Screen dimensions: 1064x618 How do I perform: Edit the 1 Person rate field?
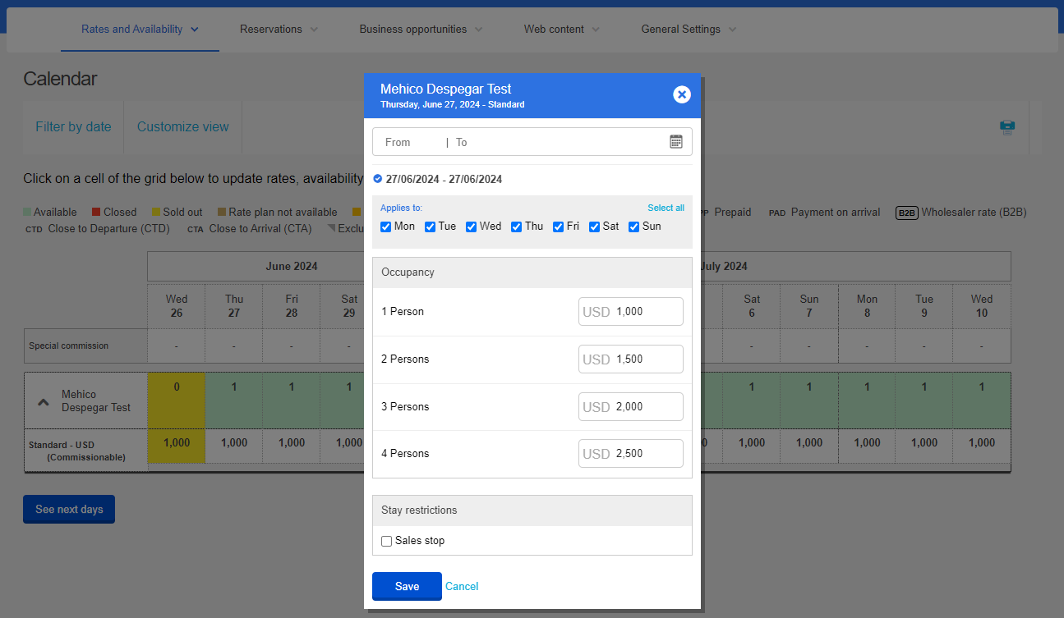(x=646, y=312)
